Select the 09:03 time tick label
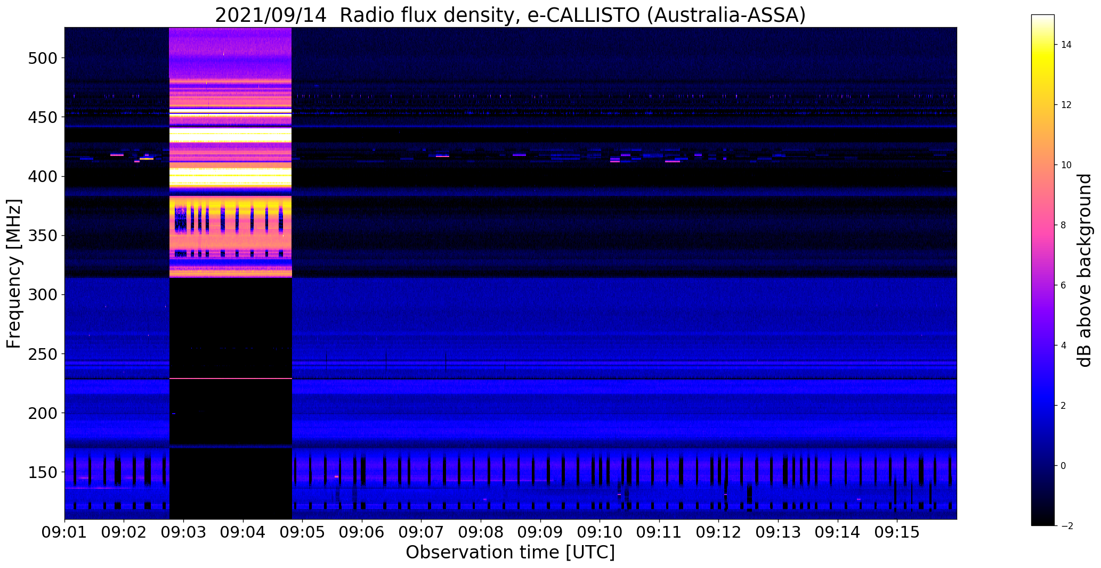This screenshot has height=568, width=1101. click(184, 533)
